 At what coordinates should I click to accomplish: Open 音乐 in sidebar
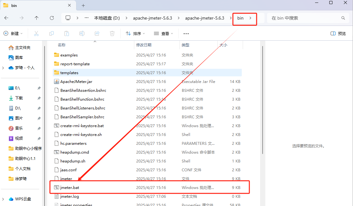point(15,128)
